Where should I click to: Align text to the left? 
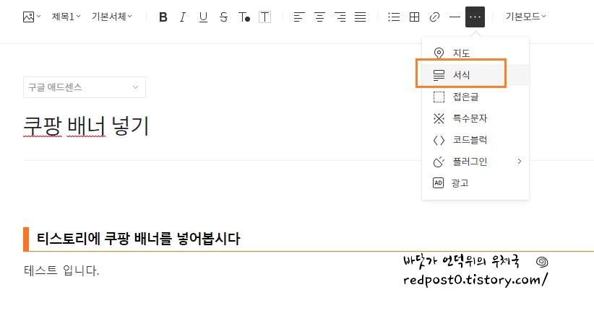299,17
